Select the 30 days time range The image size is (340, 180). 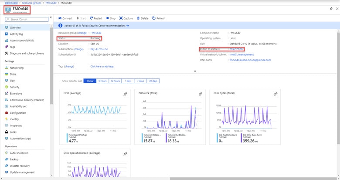pos(153,81)
